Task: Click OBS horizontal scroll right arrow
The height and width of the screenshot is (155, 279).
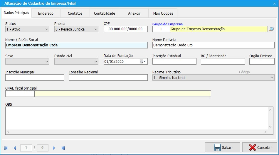Action: (265, 132)
